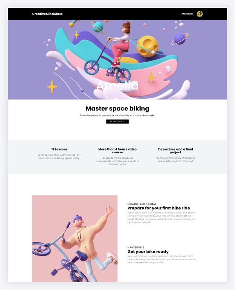
Task: Click More than 4 hours video course
Action: tap(117, 151)
